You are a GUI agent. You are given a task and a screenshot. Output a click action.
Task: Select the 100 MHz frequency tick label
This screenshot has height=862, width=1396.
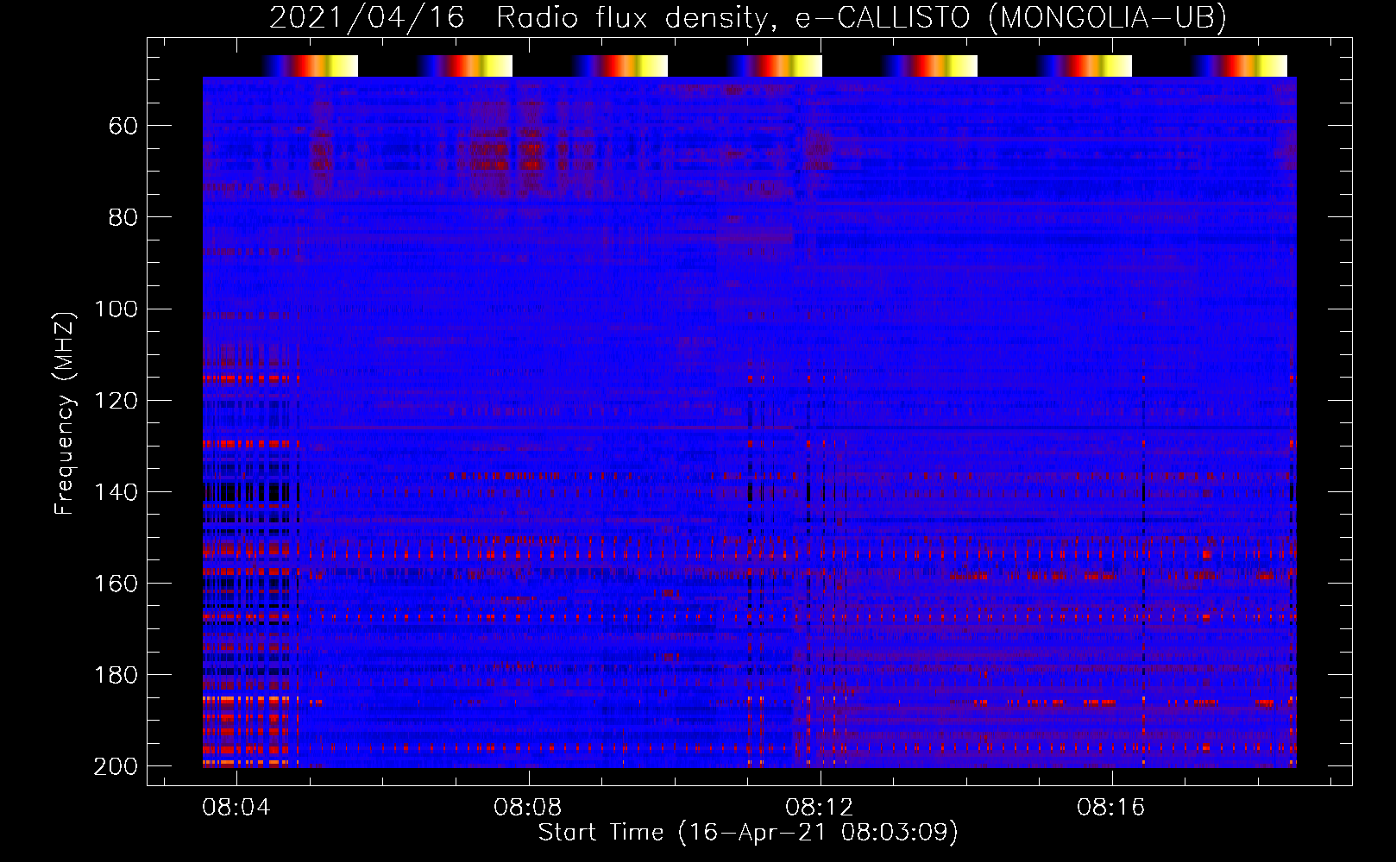(116, 309)
